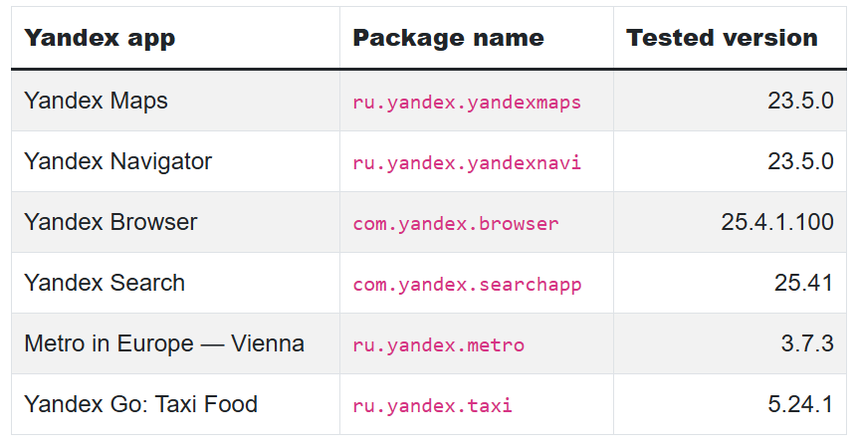Click the ru.yandex.metro package code

click(438, 345)
